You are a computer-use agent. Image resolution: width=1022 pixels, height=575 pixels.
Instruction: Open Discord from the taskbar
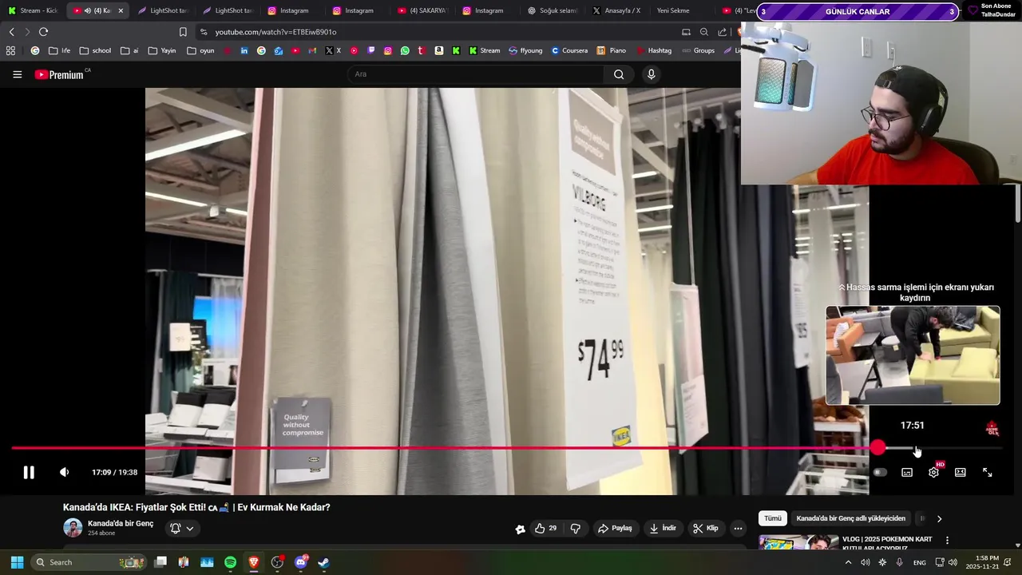pyautogui.click(x=300, y=562)
